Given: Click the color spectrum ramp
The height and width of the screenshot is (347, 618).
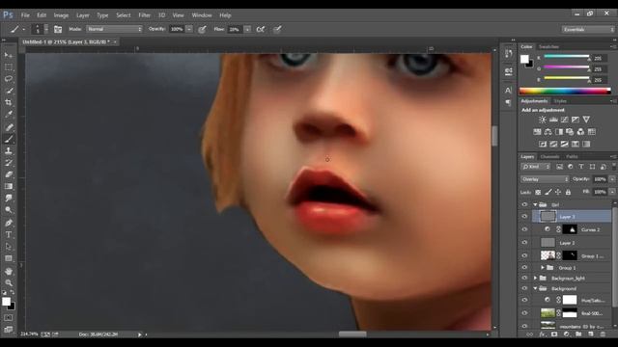Looking at the screenshot, I should click(x=565, y=91).
